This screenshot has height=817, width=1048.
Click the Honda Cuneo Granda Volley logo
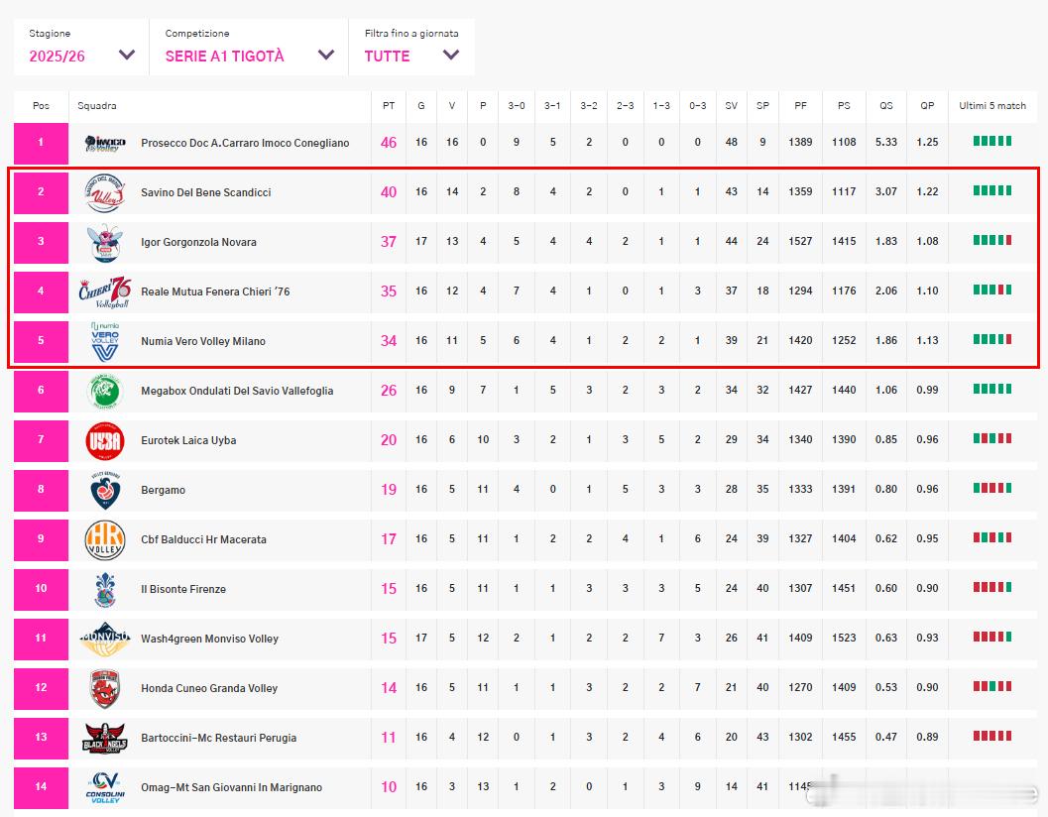pyautogui.click(x=104, y=688)
